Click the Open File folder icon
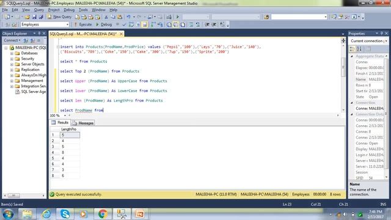391x220 pixels. [27, 16]
